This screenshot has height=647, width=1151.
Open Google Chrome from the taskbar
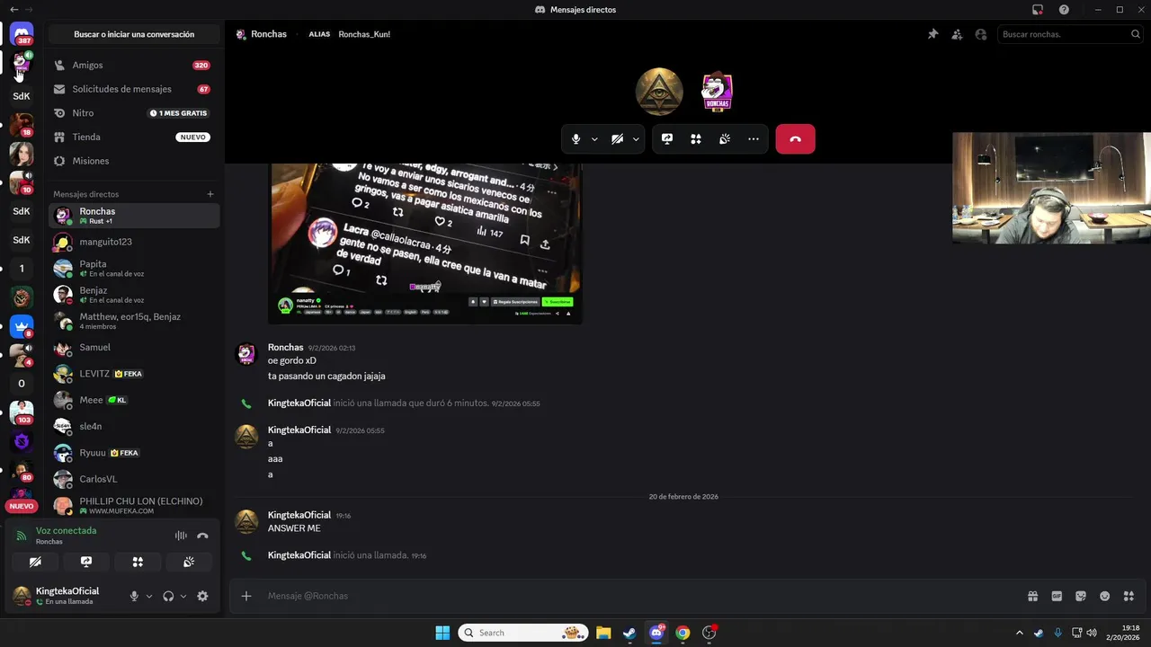click(683, 633)
